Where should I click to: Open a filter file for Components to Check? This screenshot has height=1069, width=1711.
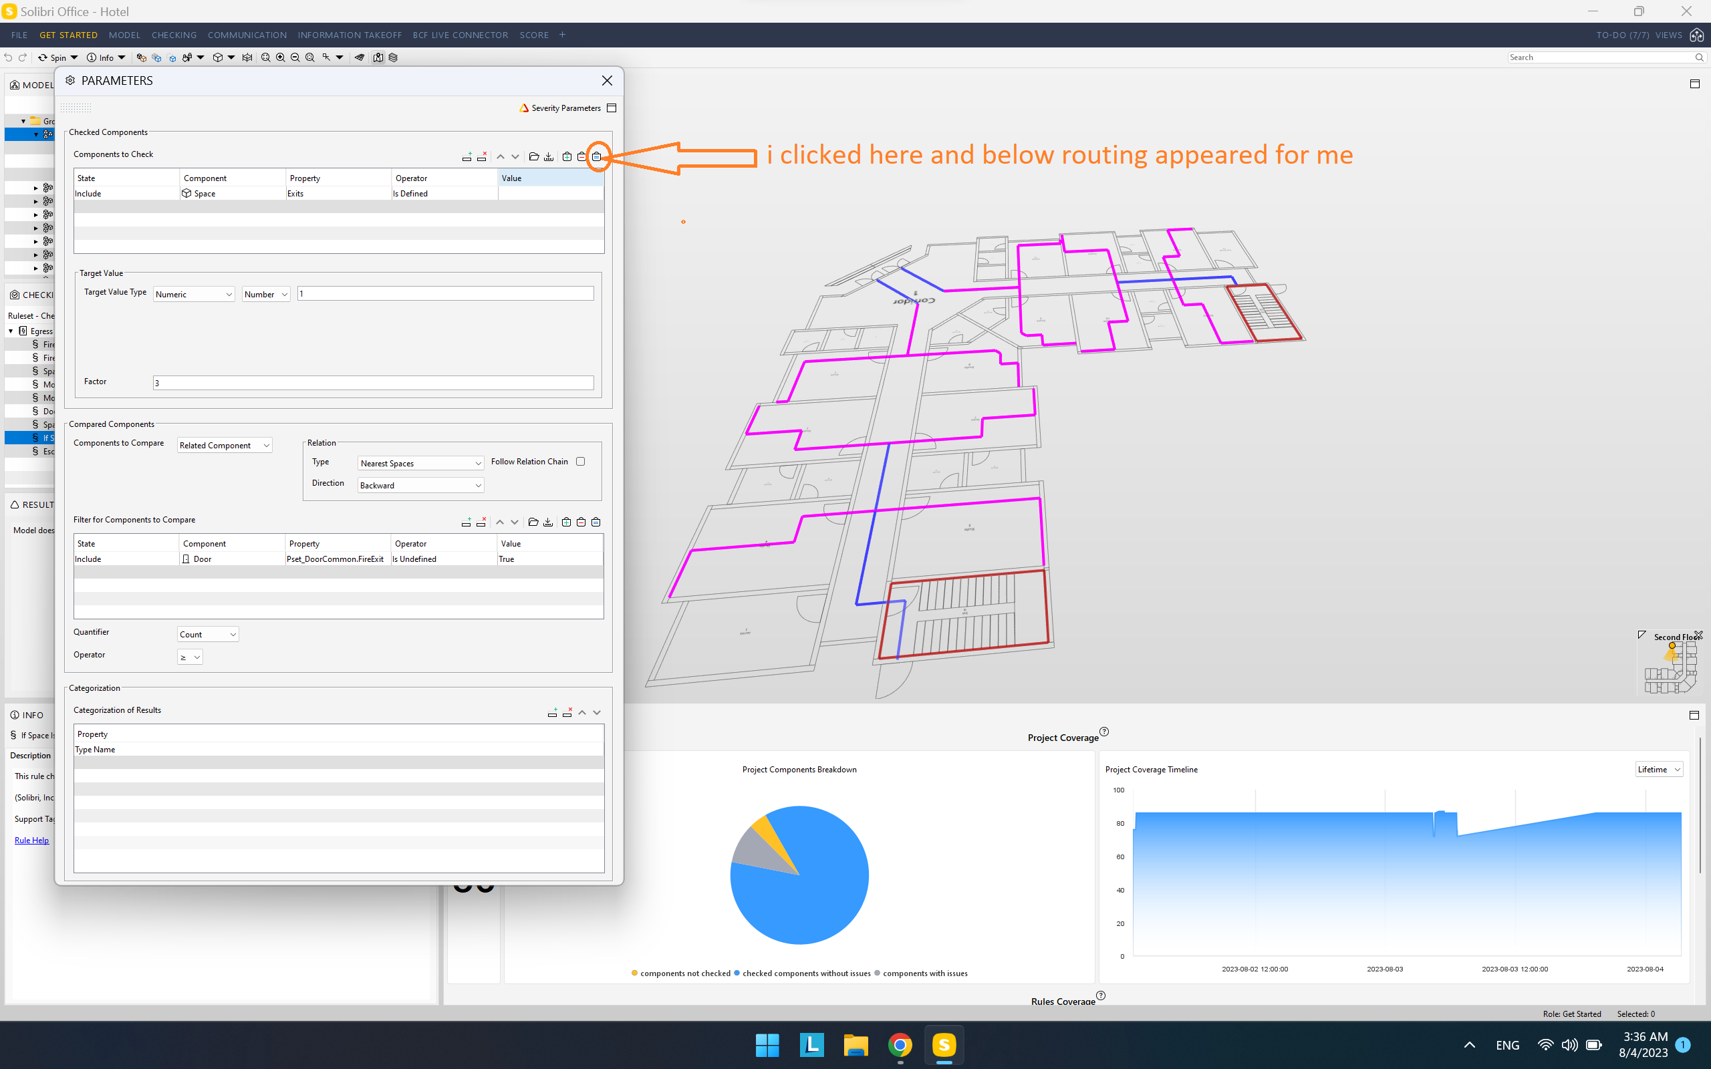tap(534, 156)
